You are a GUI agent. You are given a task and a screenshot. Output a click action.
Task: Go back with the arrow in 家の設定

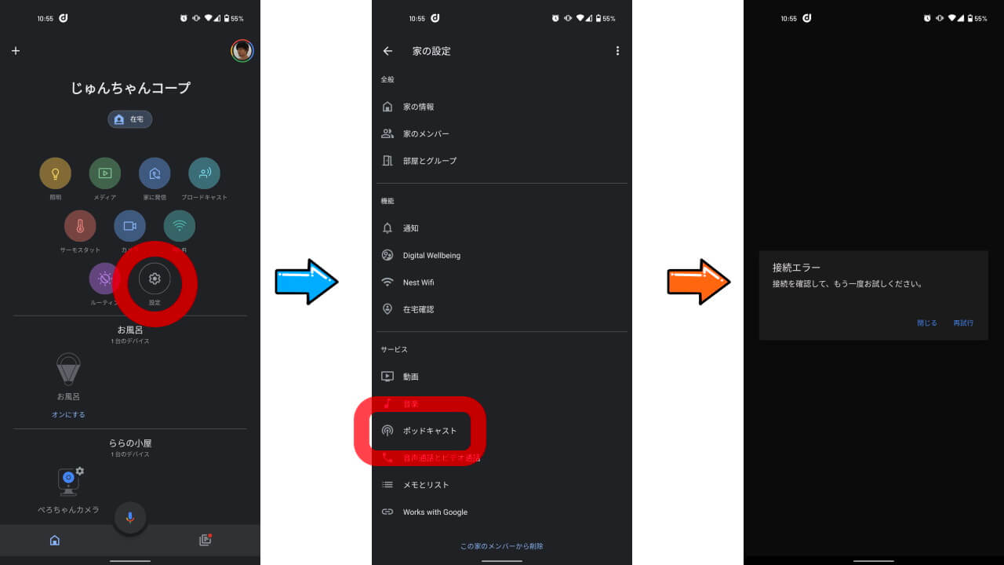[x=387, y=51]
